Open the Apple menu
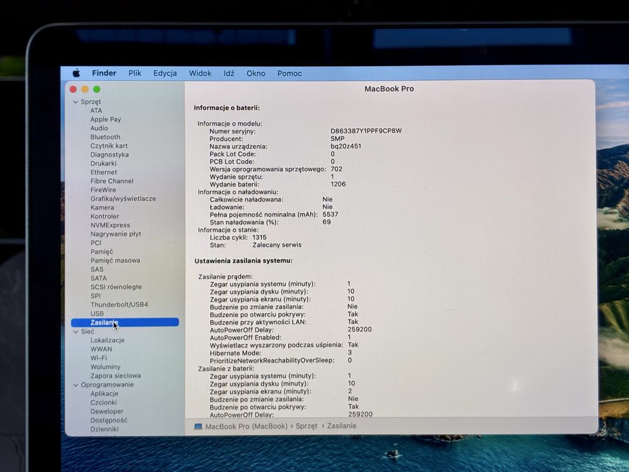This screenshot has height=472, width=629. (76, 73)
